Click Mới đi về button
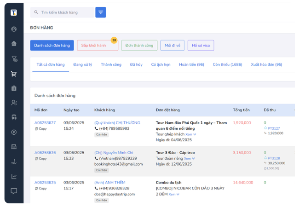 point(172,46)
